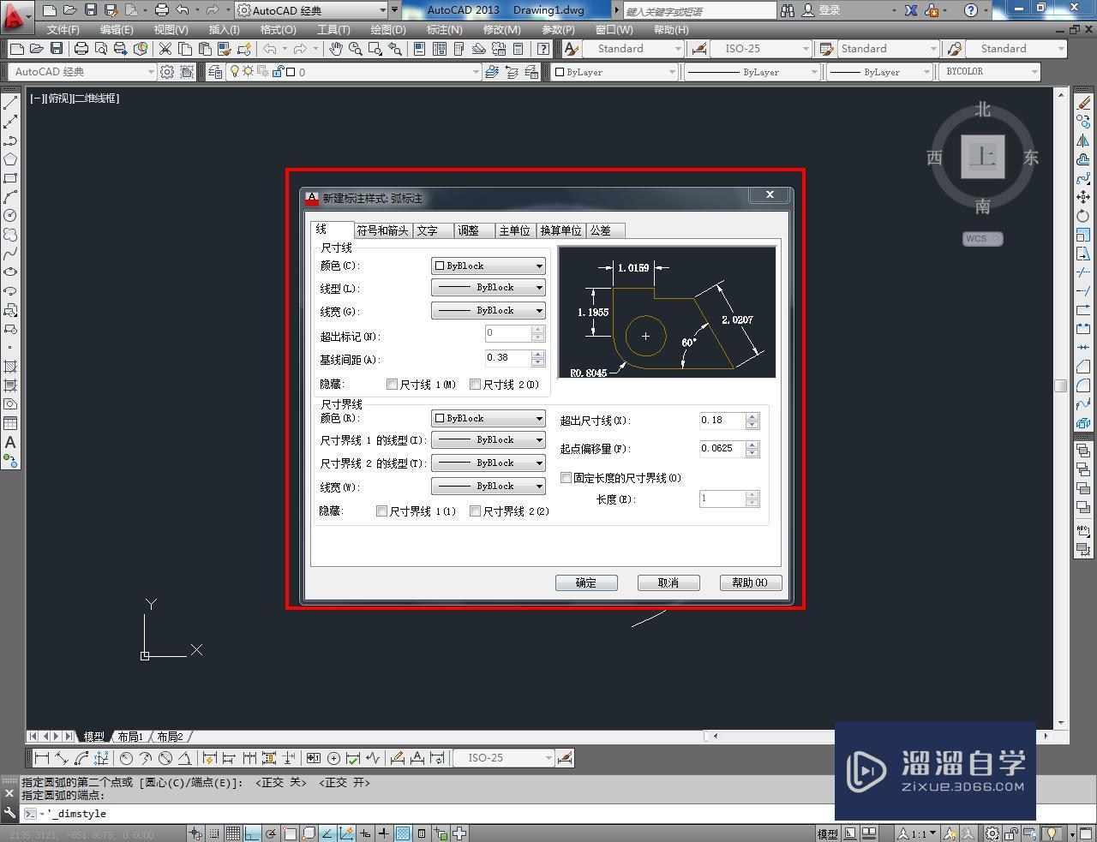This screenshot has width=1097, height=842.
Task: Click the 帮助(H) button
Action: click(x=750, y=582)
